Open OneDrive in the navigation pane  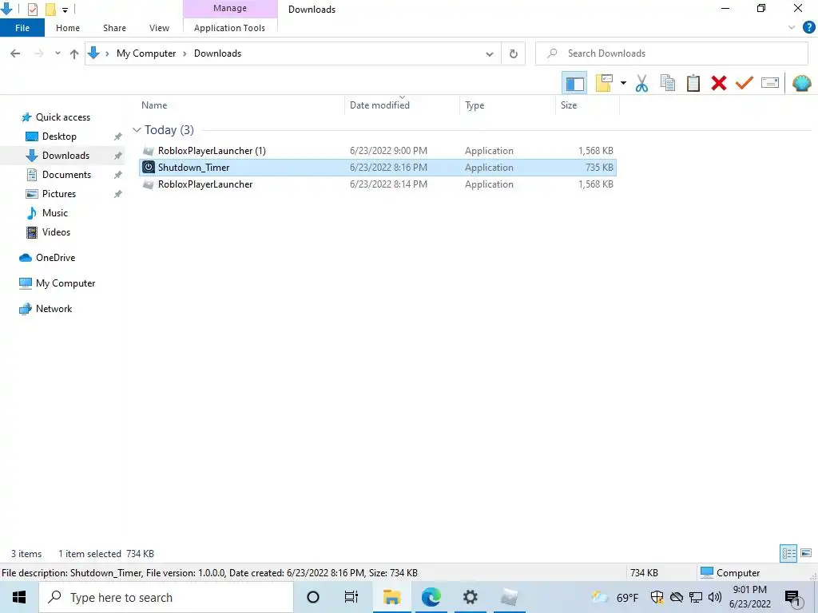55,258
